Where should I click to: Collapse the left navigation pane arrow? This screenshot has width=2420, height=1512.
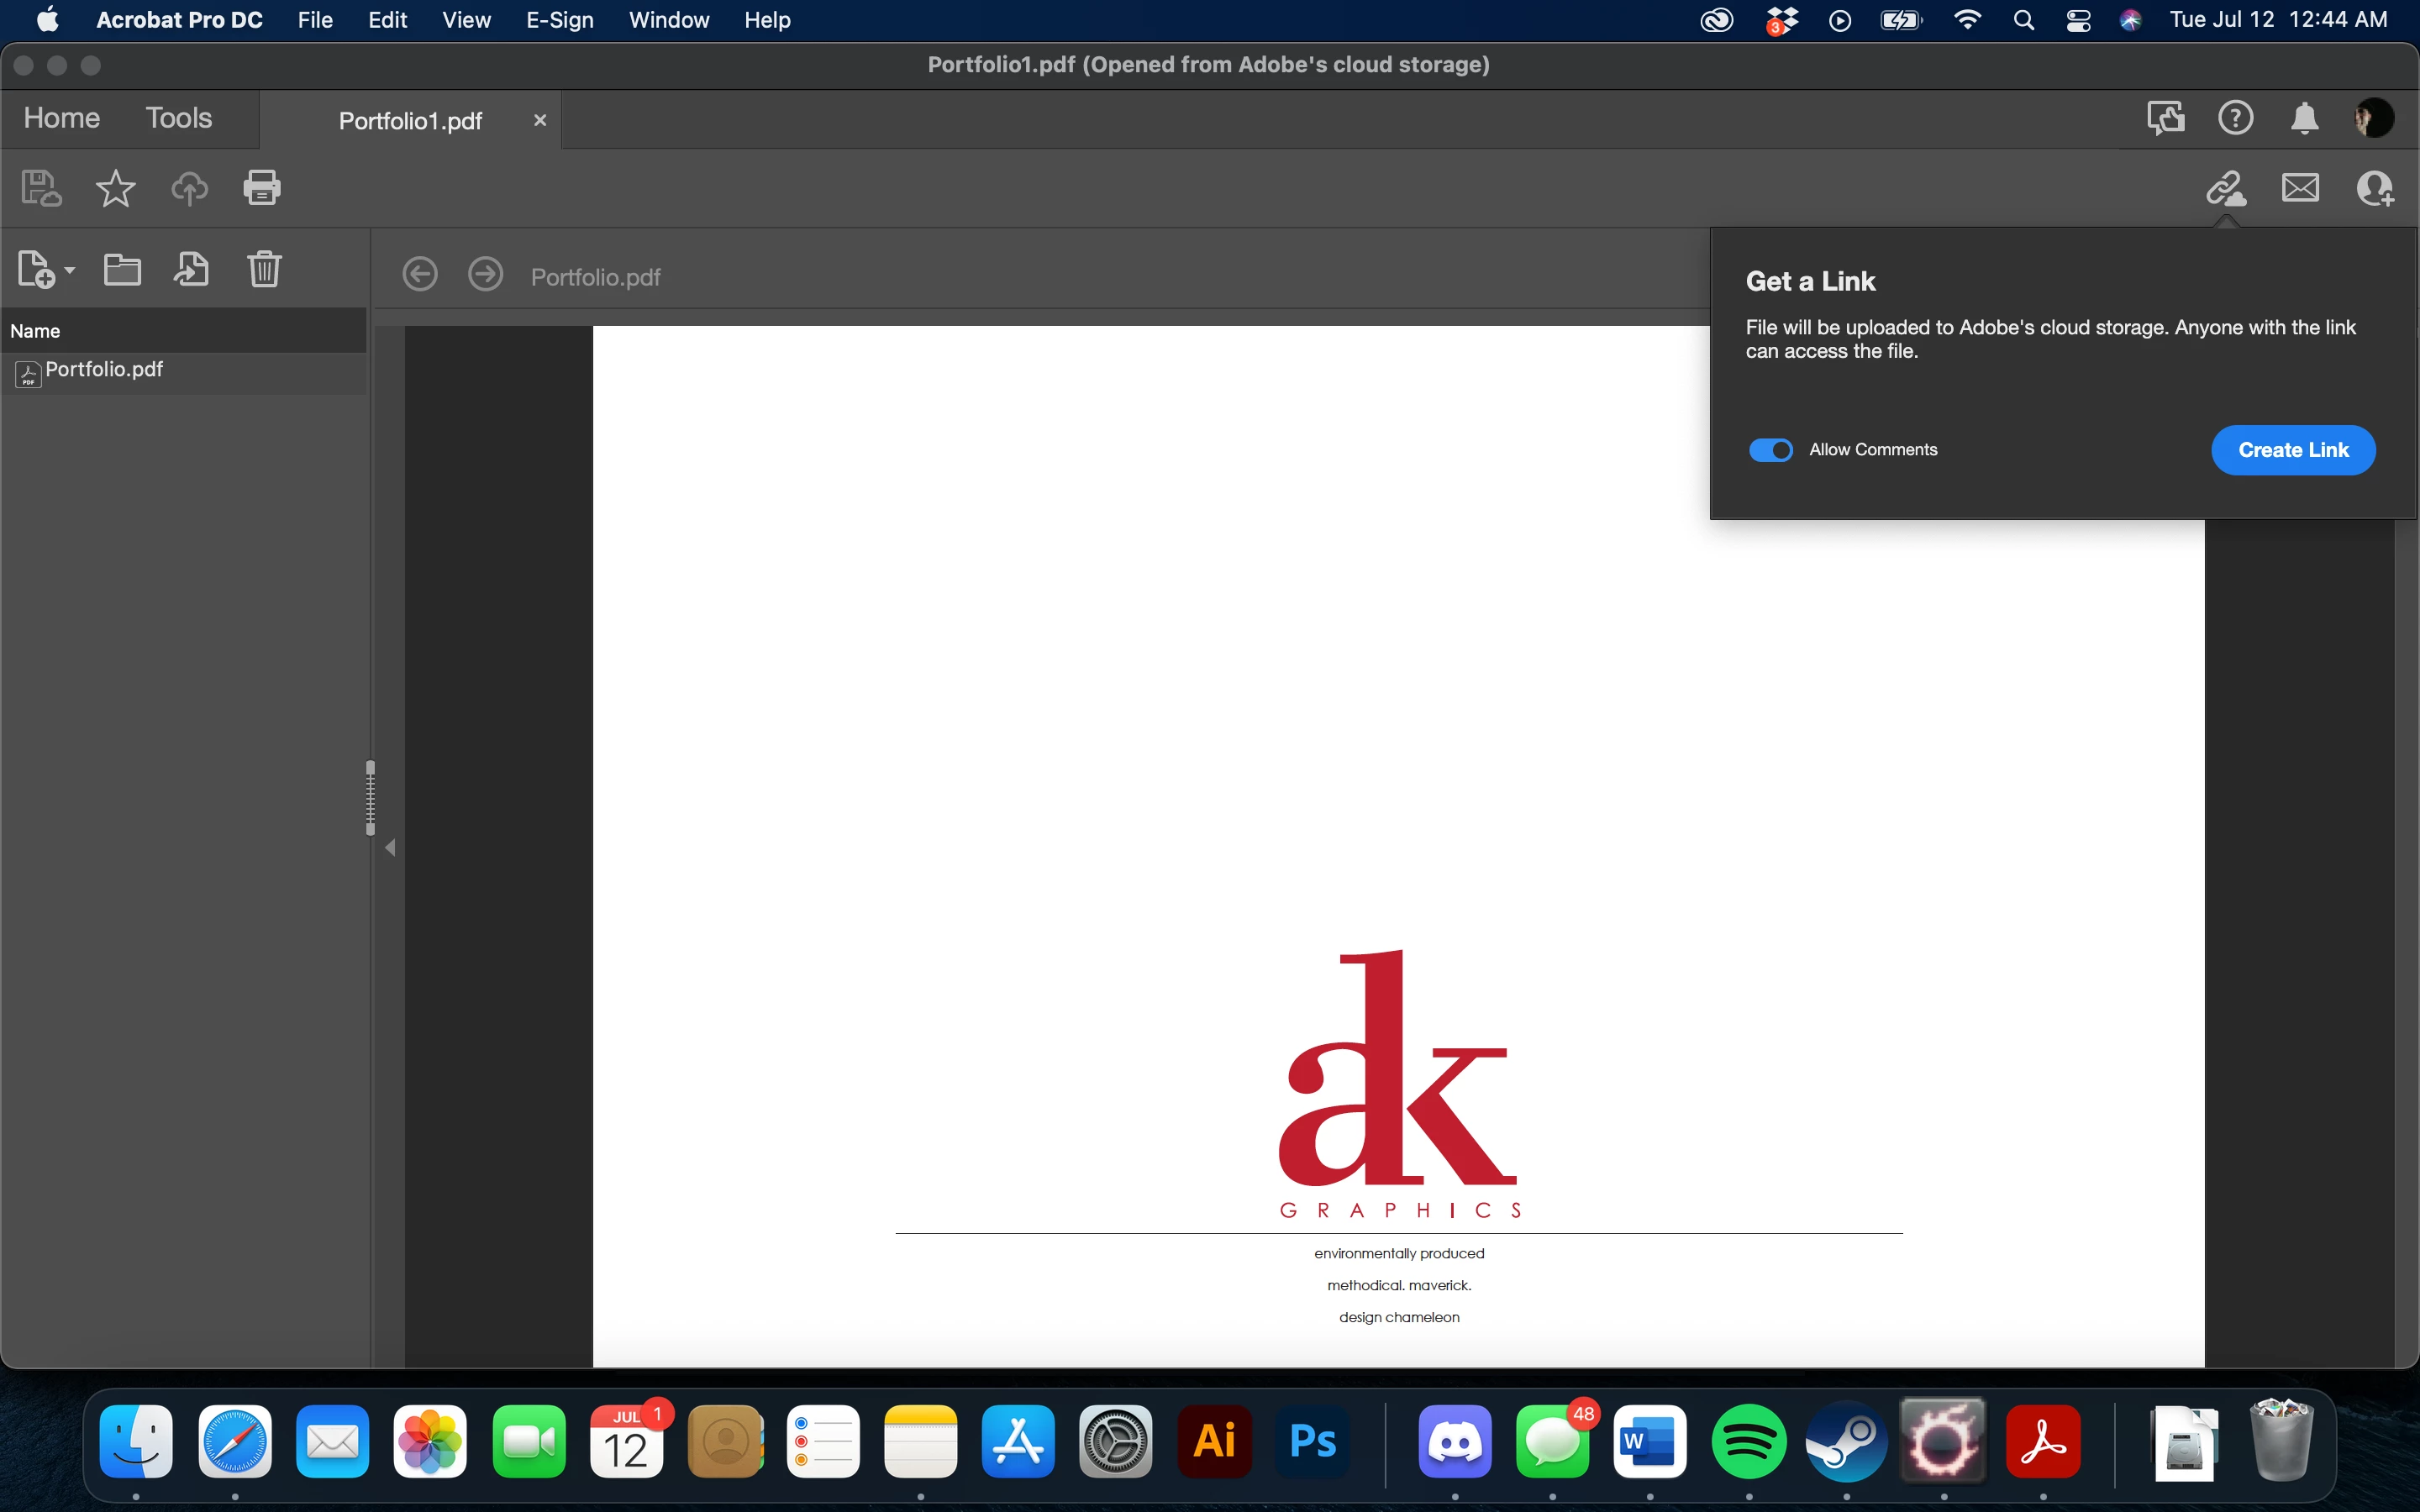point(390,848)
